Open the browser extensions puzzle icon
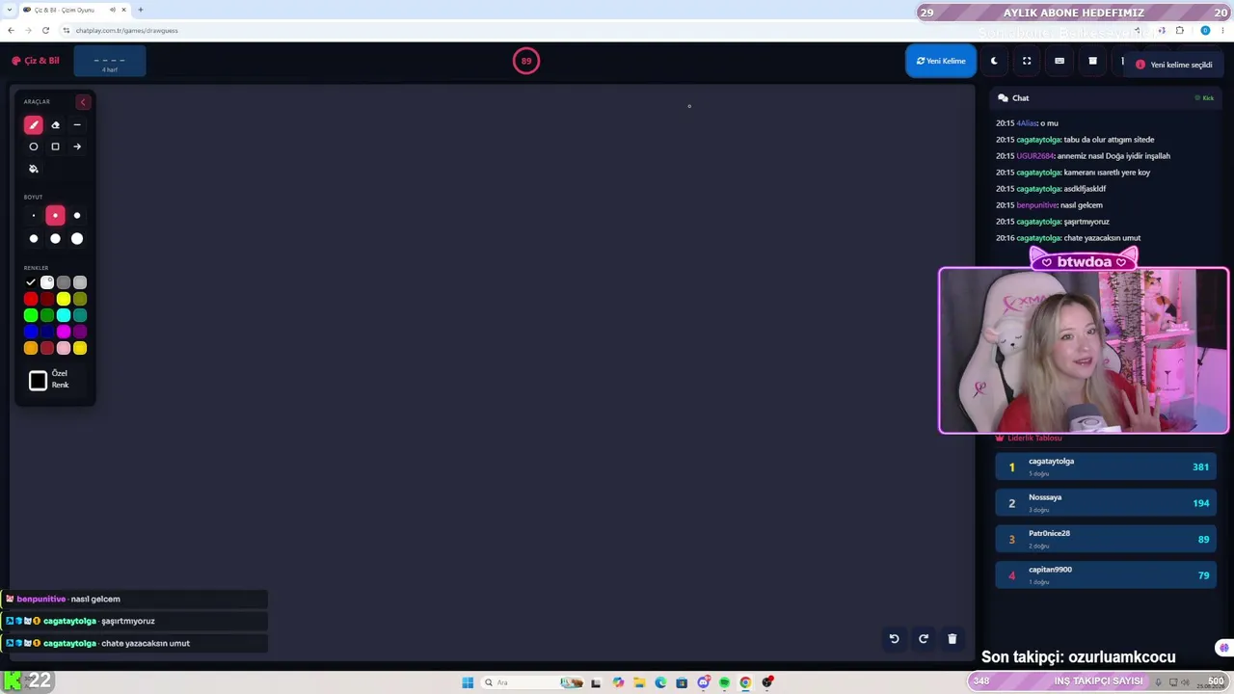1234x694 pixels. (1179, 30)
